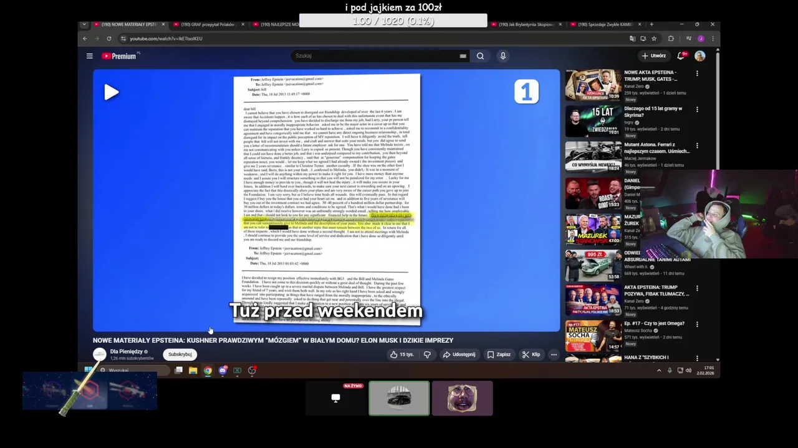This screenshot has width=798, height=448.
Task: Like the video with 15 tys. thumbs up
Action: click(401, 355)
